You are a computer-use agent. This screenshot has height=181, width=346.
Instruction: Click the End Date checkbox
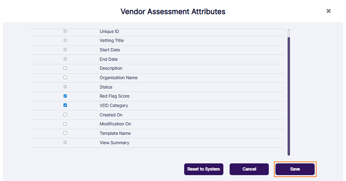click(x=65, y=59)
